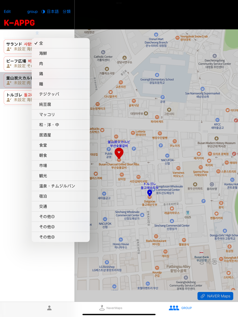Tap the Konteu Hotel map icon
The image size is (238, 317).
tap(232, 180)
